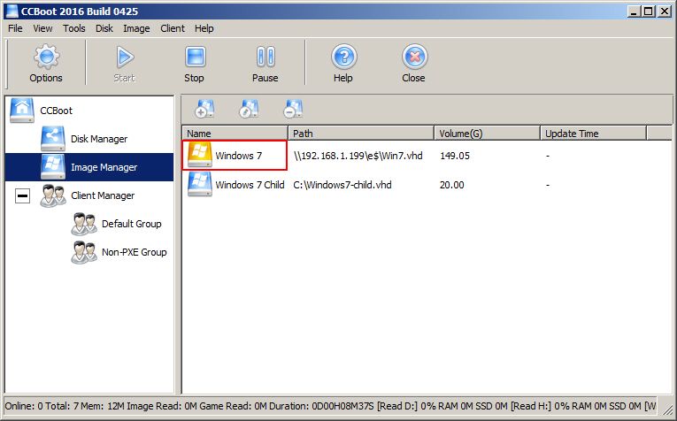Select the CCBoot root tree label
The image size is (677, 421).
[x=56, y=111]
